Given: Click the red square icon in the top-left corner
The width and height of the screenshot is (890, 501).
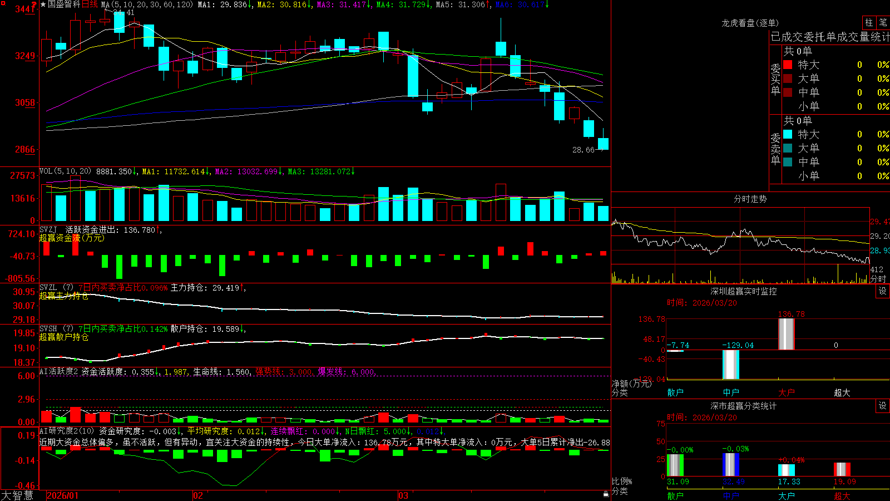Looking at the screenshot, I should coord(3,4).
